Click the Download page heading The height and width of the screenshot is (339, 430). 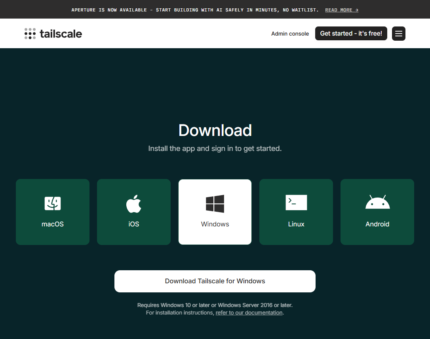coord(215,130)
